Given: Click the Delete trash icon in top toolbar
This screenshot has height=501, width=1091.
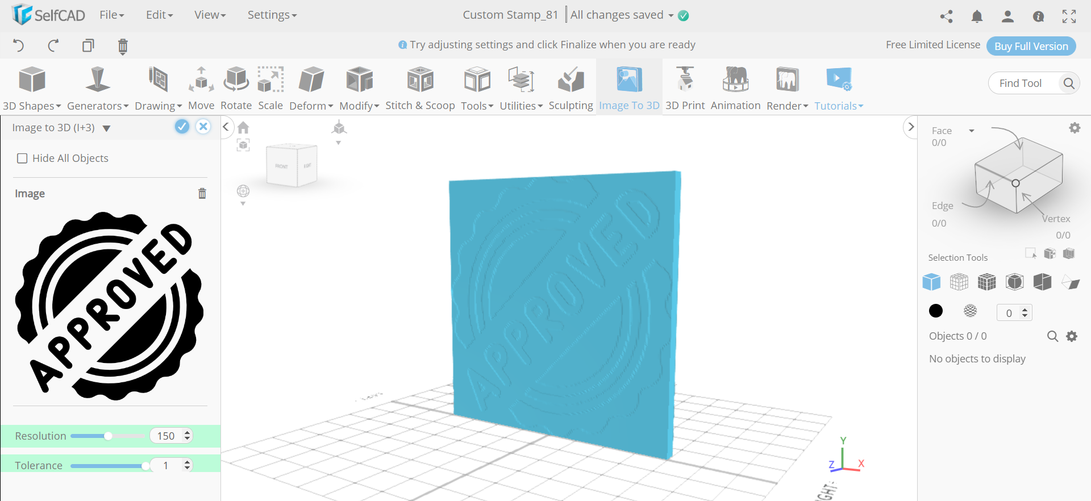Looking at the screenshot, I should pos(123,46).
